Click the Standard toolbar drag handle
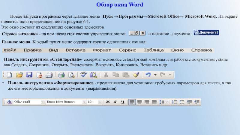Viewport: 240px width, 135px height. click(x=4, y=75)
